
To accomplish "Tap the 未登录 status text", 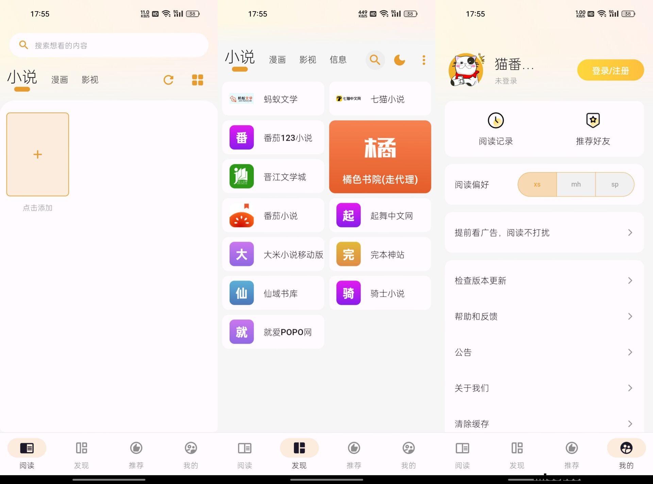I will point(506,81).
